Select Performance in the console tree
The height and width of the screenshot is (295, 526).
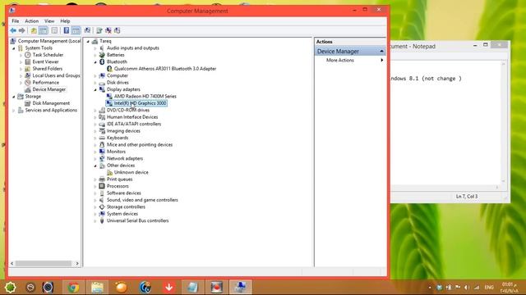click(x=46, y=82)
